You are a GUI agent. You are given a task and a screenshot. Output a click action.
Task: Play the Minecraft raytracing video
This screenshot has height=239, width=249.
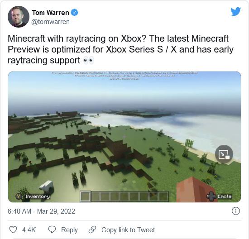[124, 137]
